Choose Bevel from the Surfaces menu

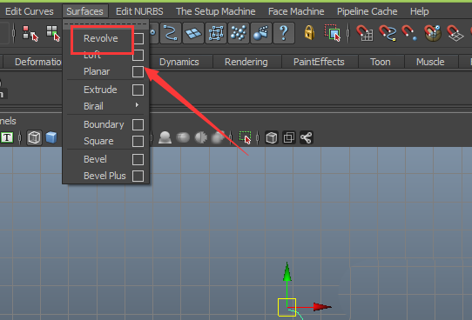[x=95, y=159]
